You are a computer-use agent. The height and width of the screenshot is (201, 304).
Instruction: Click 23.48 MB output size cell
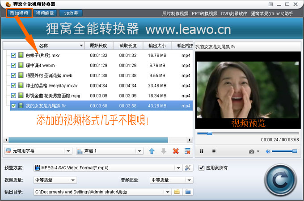pyautogui.click(x=157, y=86)
